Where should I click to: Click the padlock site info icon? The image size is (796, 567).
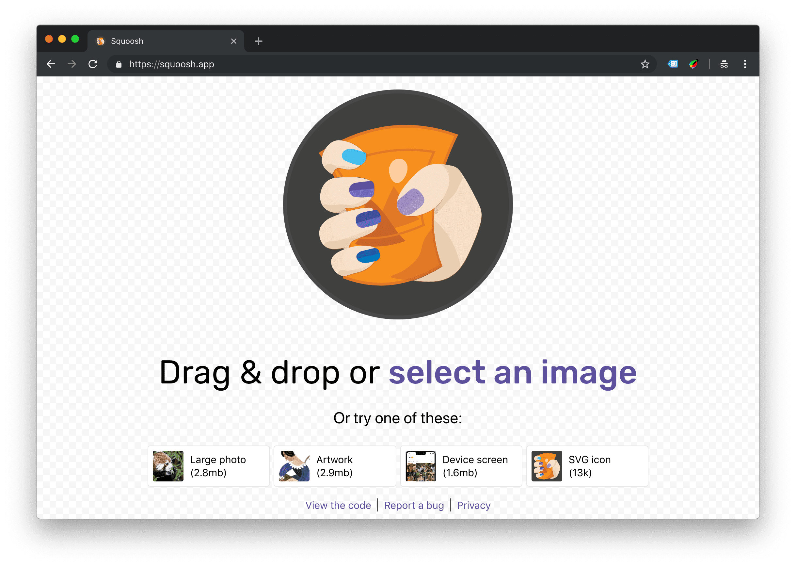point(119,64)
